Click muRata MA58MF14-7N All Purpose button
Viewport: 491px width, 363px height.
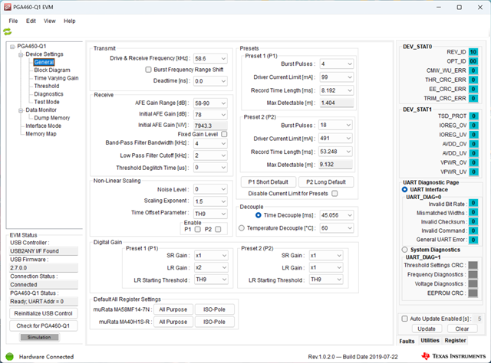[173, 309]
